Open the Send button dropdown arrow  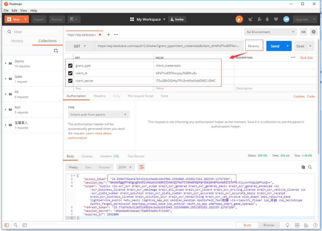point(288,46)
